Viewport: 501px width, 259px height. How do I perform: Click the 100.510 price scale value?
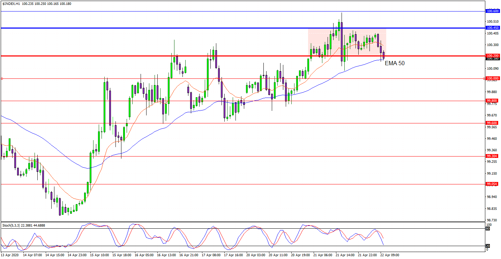[492, 22]
